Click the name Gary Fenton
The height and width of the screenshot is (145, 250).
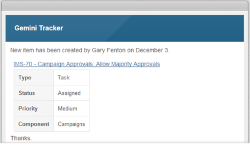click(x=109, y=50)
